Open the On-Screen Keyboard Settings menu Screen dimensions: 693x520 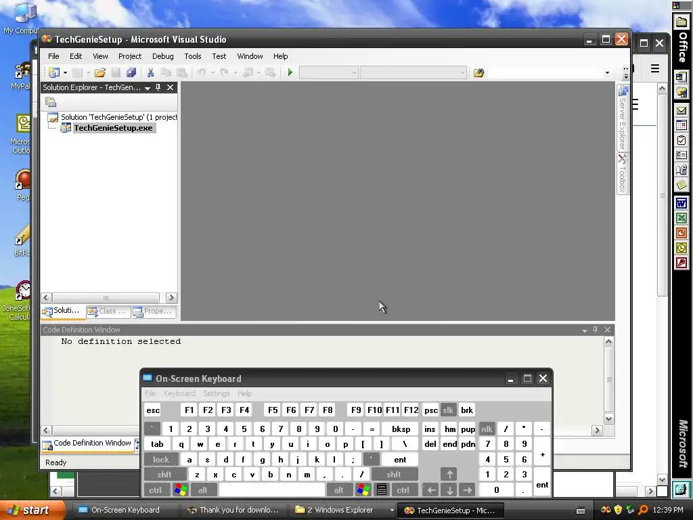[216, 393]
